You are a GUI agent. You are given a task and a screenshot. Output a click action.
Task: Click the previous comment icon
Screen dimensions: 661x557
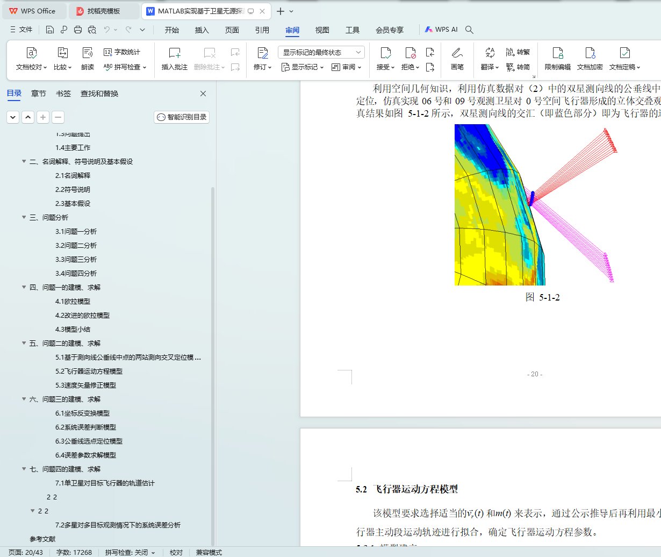[235, 52]
